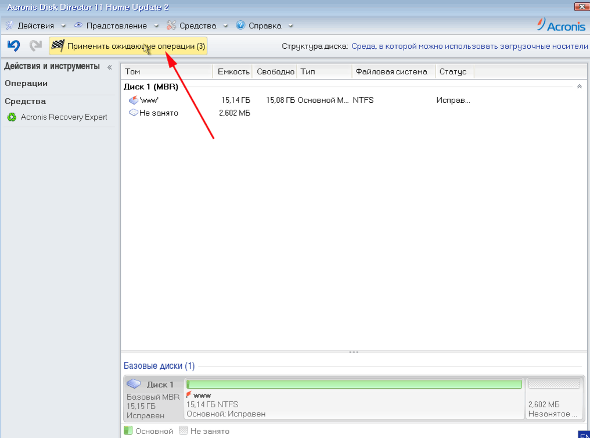Click the Диск 1 drive icon
Image resolution: width=590 pixels, height=438 pixels.
tap(134, 384)
